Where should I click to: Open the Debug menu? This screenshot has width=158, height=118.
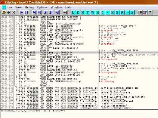coord(29,7)
